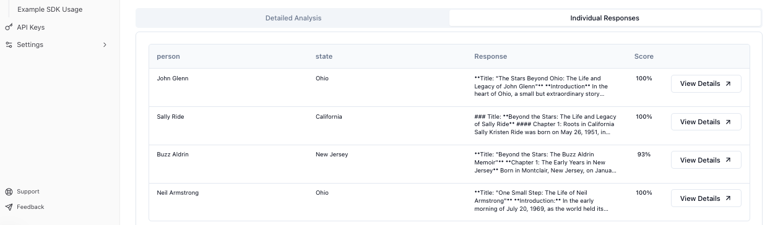Image resolution: width=770 pixels, height=225 pixels.
Task: Click the API Keys key icon
Action: [9, 27]
